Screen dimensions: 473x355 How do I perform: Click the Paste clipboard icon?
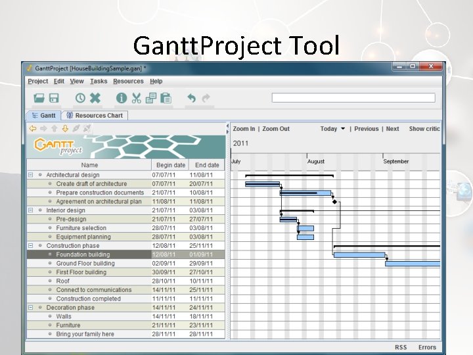pyautogui.click(x=166, y=98)
